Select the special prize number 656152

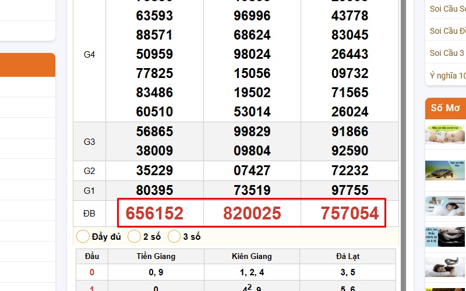tap(154, 214)
